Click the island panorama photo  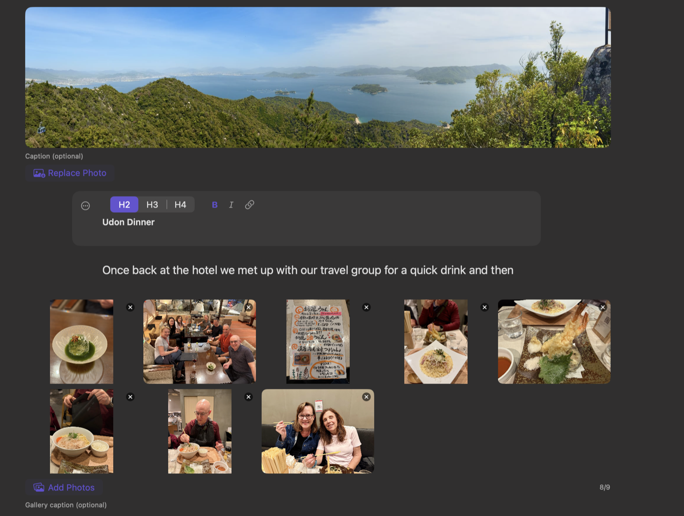318,77
